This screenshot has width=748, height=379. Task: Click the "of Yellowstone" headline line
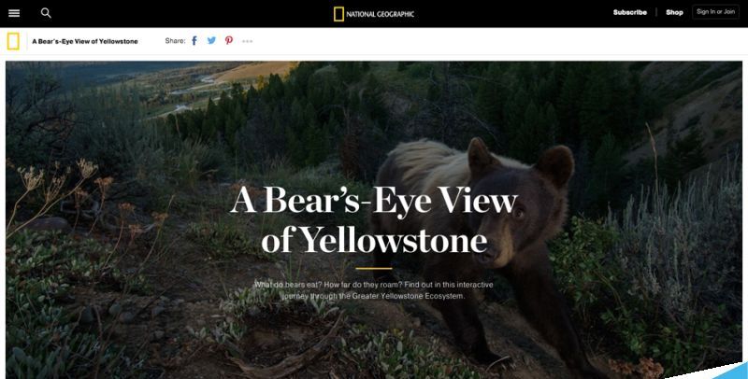374,240
